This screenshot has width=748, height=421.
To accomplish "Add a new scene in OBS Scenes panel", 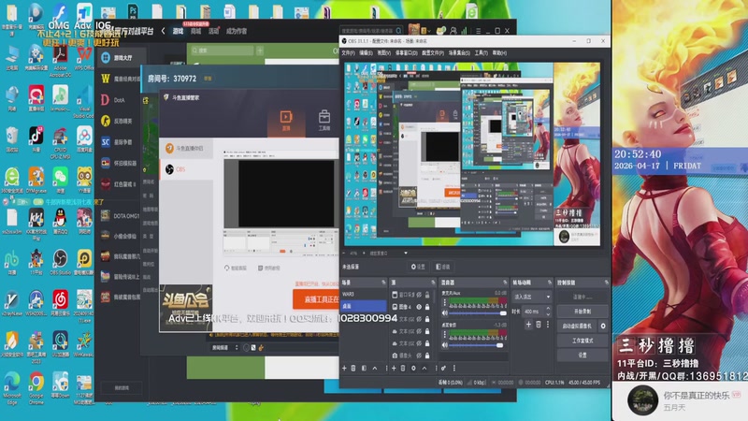I will tap(344, 368).
